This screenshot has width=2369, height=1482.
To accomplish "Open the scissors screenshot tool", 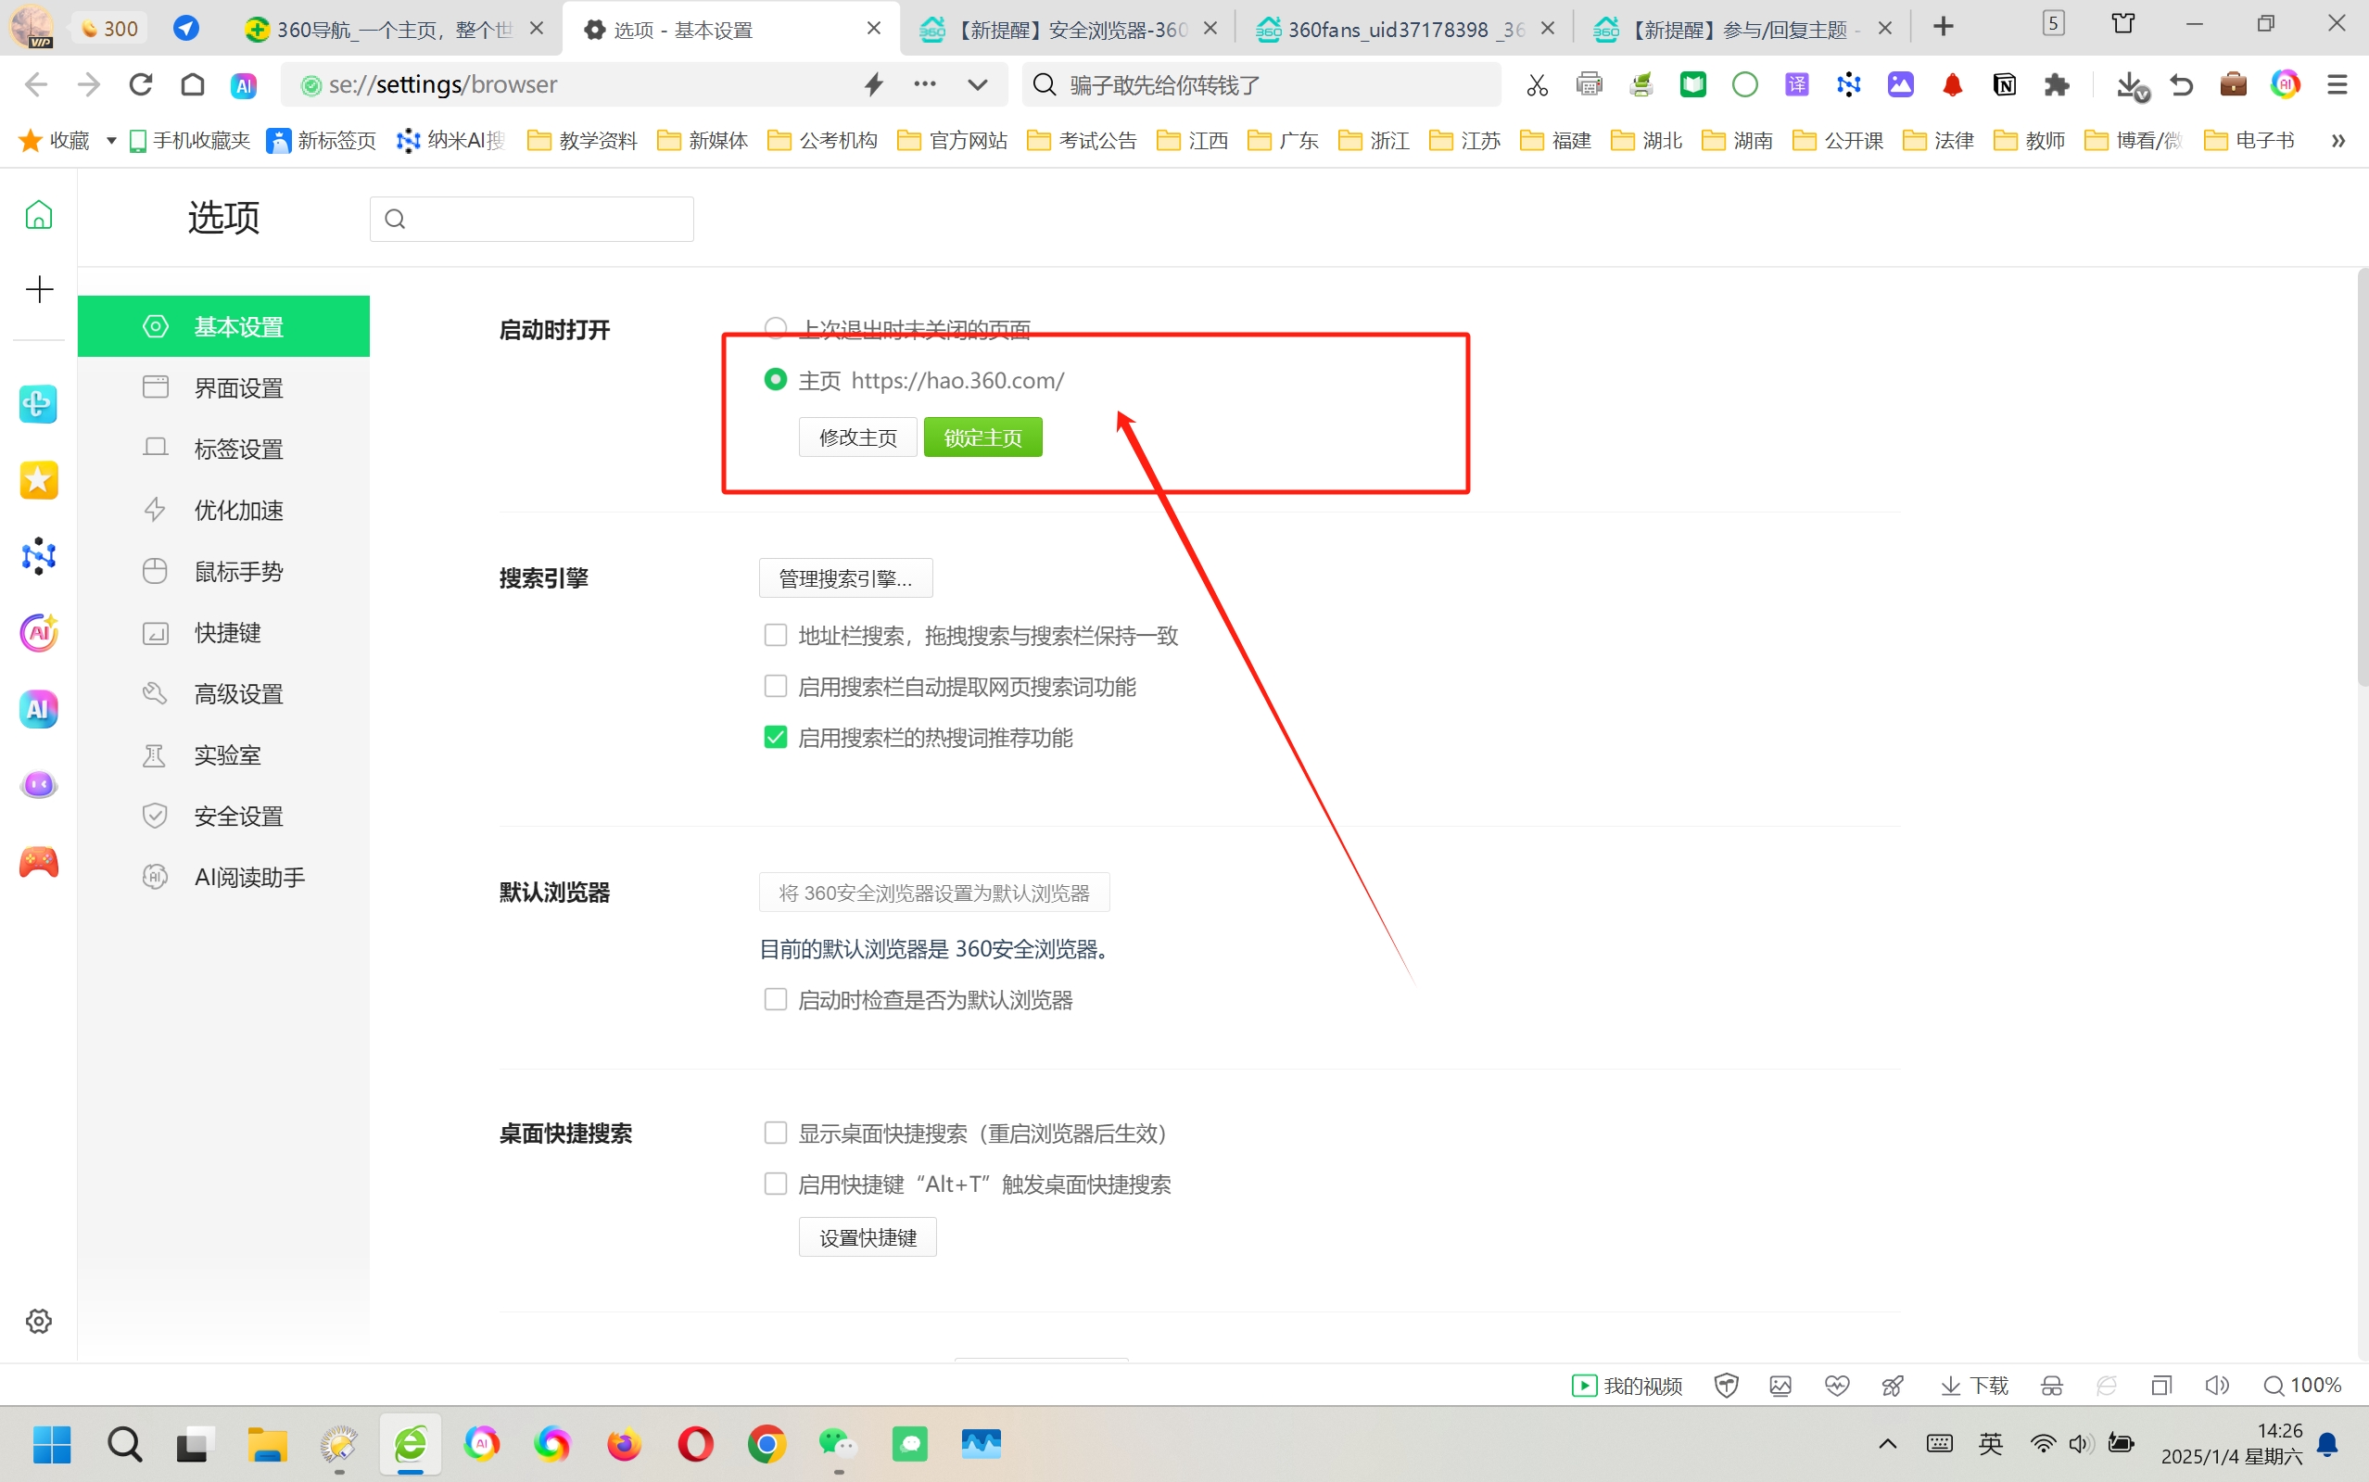I will point(1537,85).
